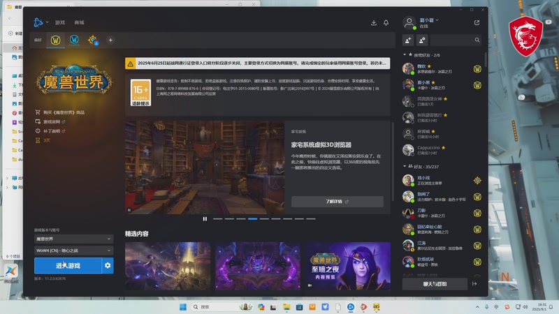559x314 pixels.
Task: Select the gold World of Warcraft game tab
Action: pos(56,40)
